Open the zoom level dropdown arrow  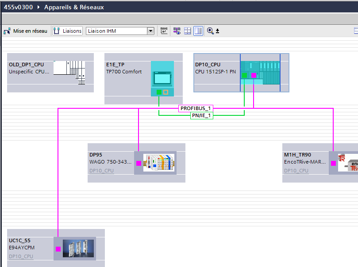click(x=217, y=31)
